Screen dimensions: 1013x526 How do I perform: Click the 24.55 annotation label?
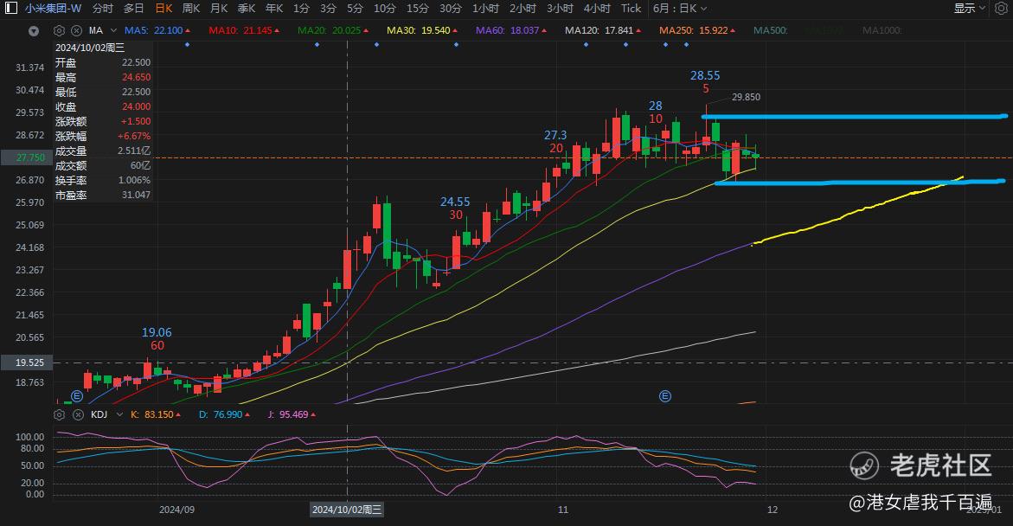click(x=455, y=202)
